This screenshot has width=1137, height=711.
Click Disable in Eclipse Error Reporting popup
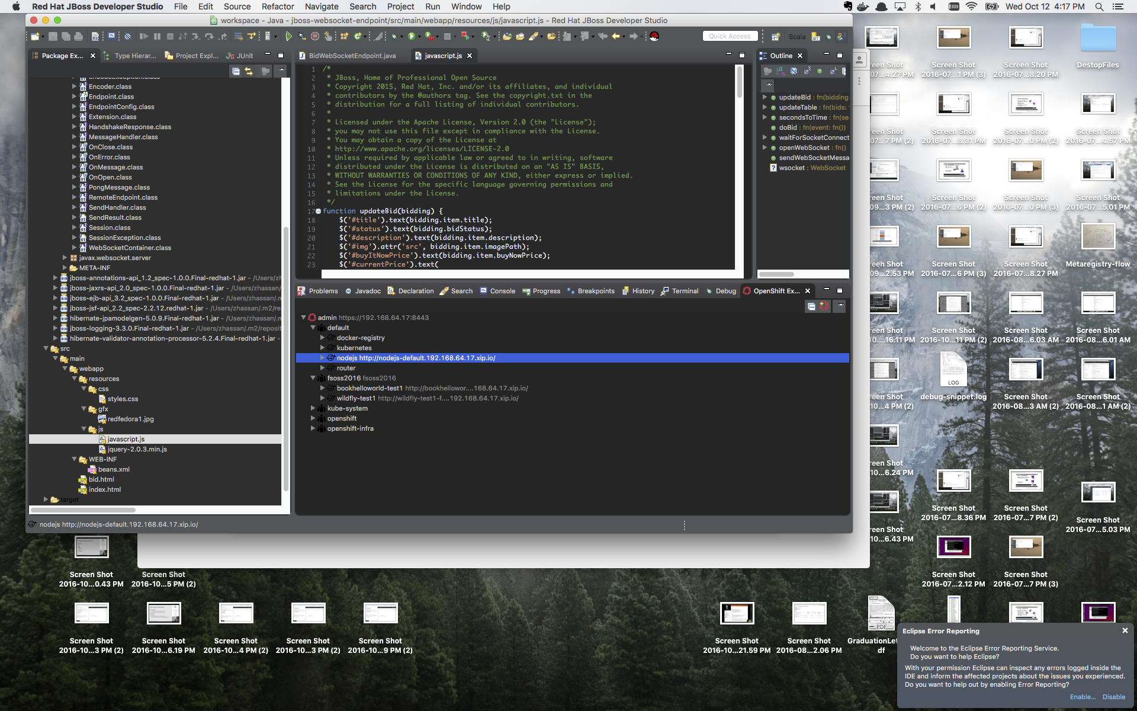click(1113, 697)
